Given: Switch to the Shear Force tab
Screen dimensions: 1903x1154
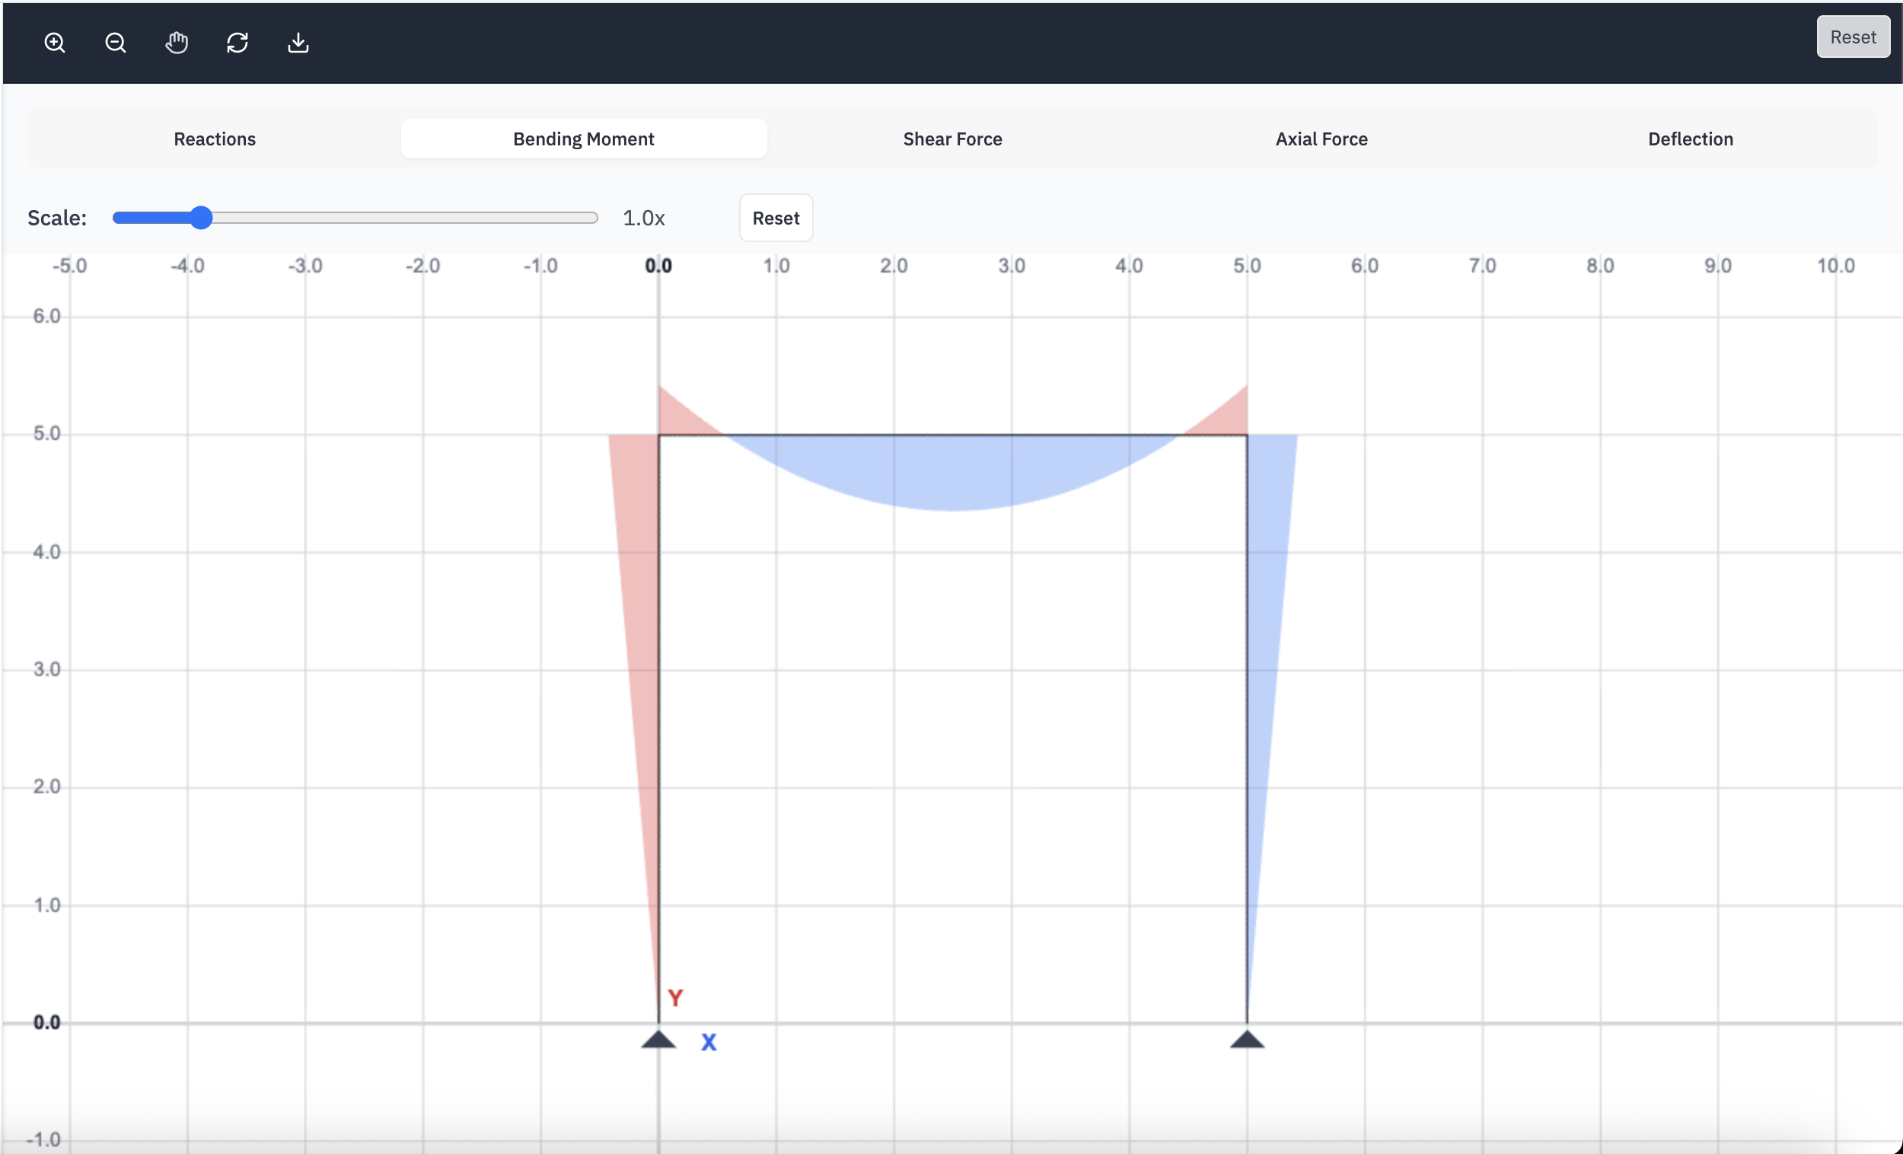Looking at the screenshot, I should tap(952, 139).
